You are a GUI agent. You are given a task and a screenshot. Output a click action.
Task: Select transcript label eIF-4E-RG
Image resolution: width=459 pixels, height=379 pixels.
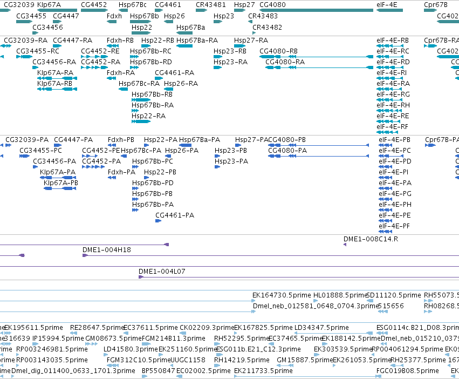(393, 94)
